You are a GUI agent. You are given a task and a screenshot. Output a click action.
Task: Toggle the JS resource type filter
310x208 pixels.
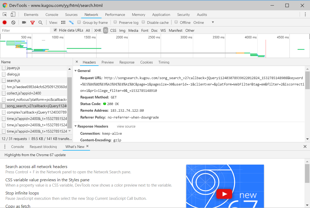coord(105,30)
